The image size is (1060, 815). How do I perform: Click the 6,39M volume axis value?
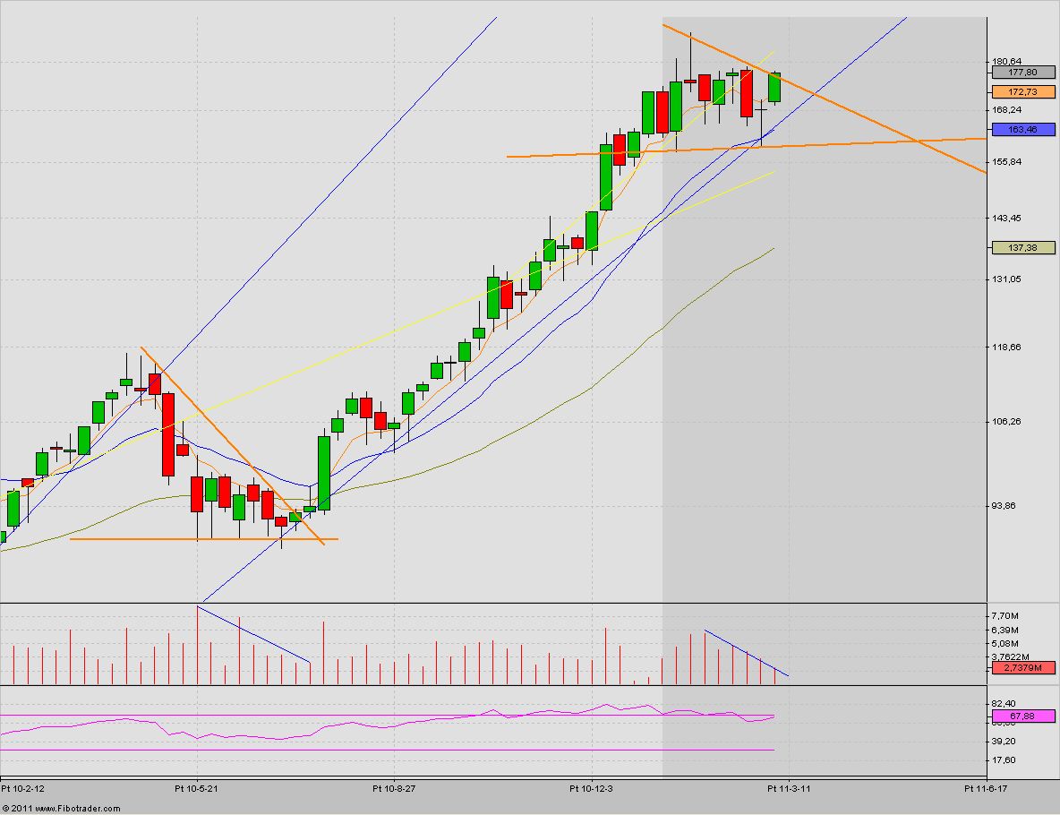pos(1005,630)
